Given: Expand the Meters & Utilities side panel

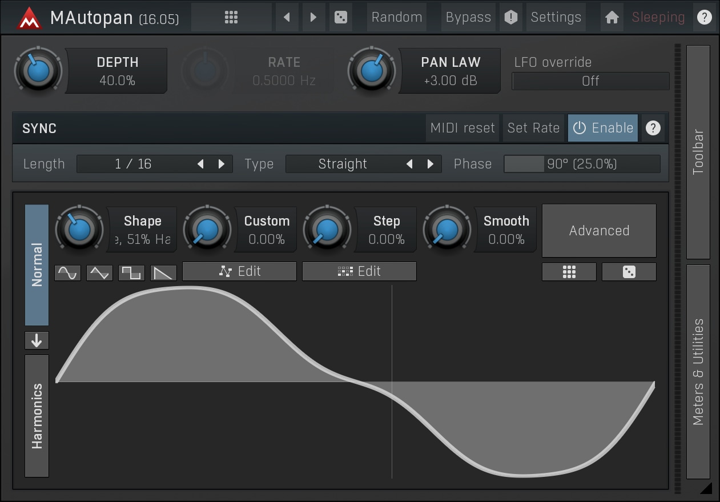Looking at the screenshot, I should point(698,372).
